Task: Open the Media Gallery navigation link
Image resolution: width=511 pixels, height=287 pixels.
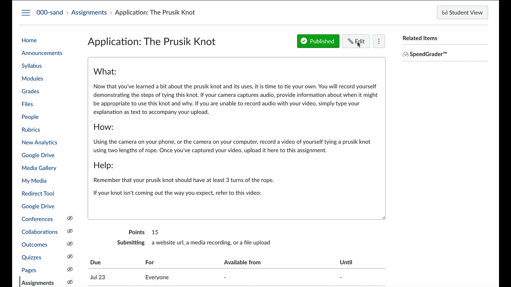Action: tap(39, 168)
